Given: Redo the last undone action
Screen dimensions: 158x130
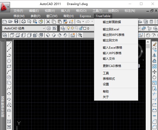Looking at the screenshot, I should click(88, 22).
